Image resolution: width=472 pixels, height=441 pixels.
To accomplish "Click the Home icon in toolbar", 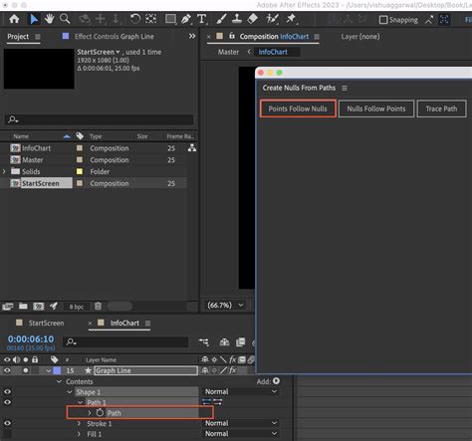I will tap(14, 19).
